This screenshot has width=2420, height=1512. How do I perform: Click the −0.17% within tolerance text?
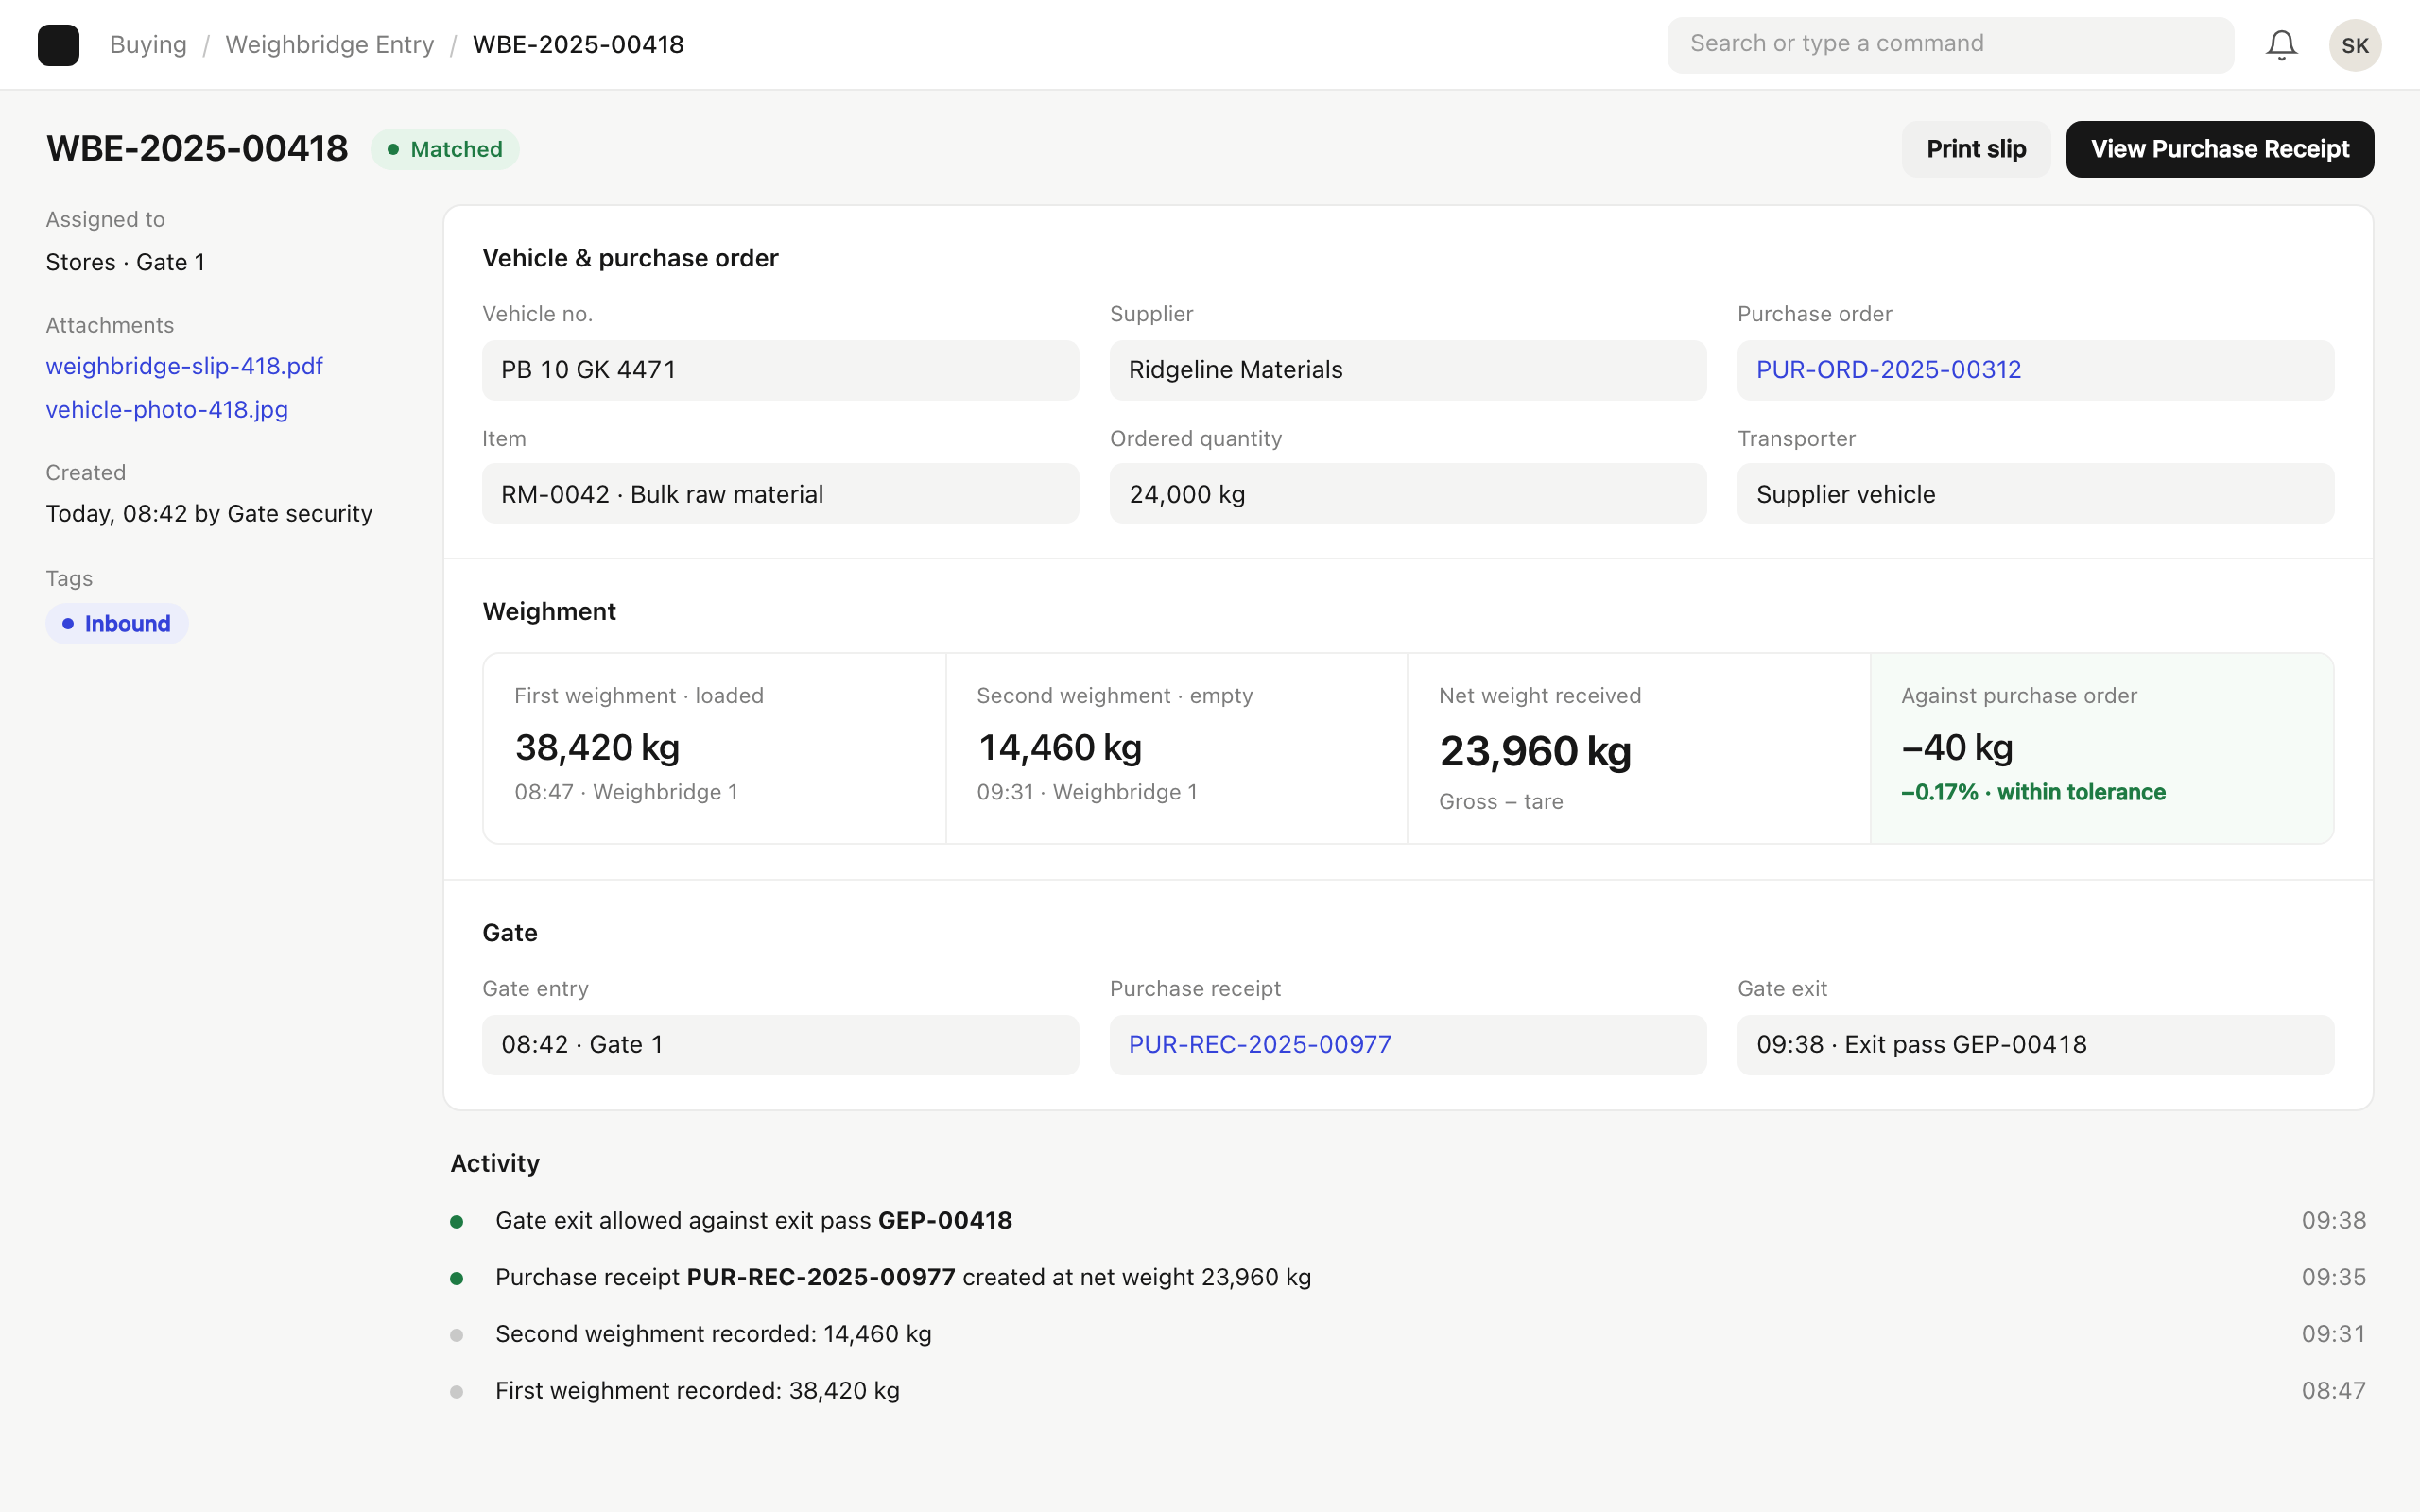click(x=2033, y=792)
